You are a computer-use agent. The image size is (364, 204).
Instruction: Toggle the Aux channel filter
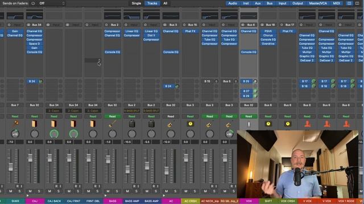click(258, 3)
